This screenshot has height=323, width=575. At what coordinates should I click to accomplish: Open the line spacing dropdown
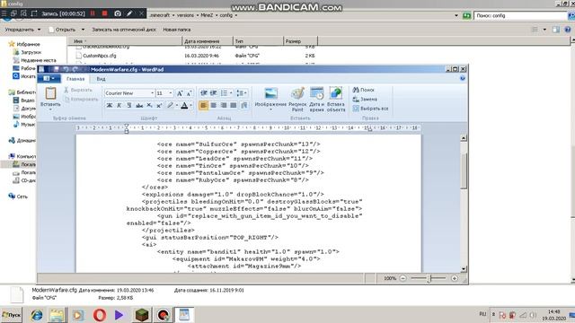click(x=242, y=93)
